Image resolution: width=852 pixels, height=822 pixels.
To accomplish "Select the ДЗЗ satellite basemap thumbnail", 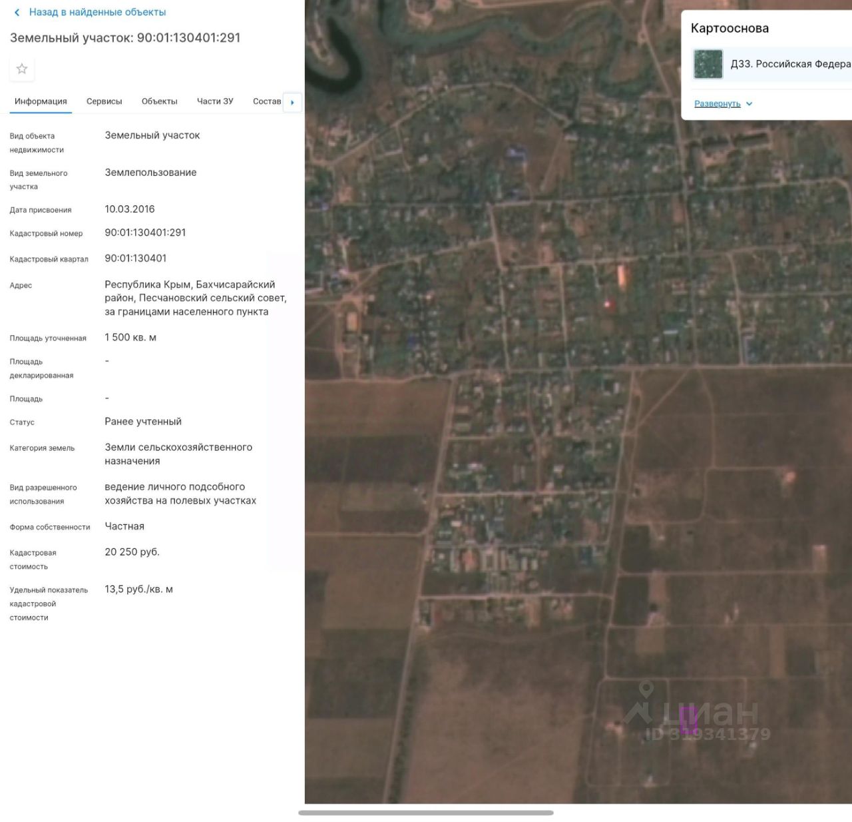I will coord(708,64).
